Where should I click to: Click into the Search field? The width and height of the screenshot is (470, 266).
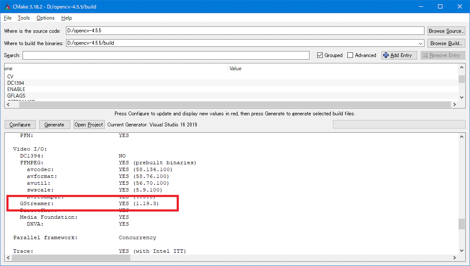click(166, 55)
